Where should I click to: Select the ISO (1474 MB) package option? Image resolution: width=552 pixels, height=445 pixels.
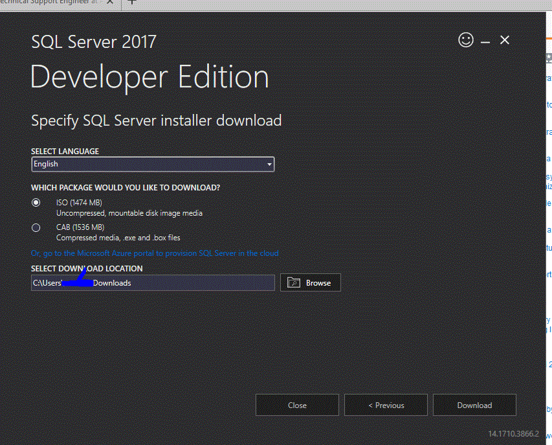point(36,203)
